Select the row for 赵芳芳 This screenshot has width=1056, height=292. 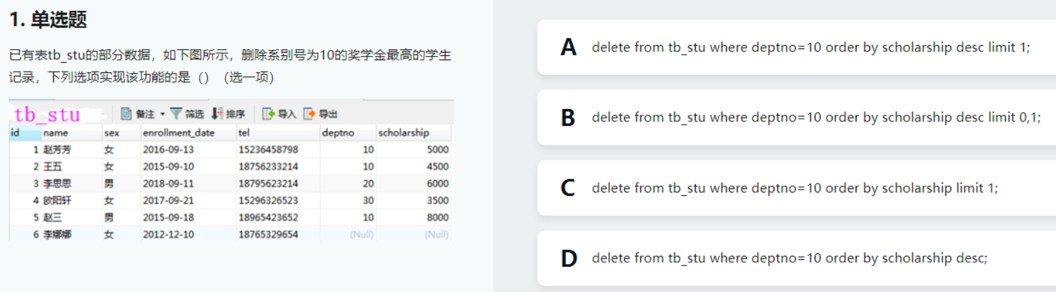(x=58, y=149)
